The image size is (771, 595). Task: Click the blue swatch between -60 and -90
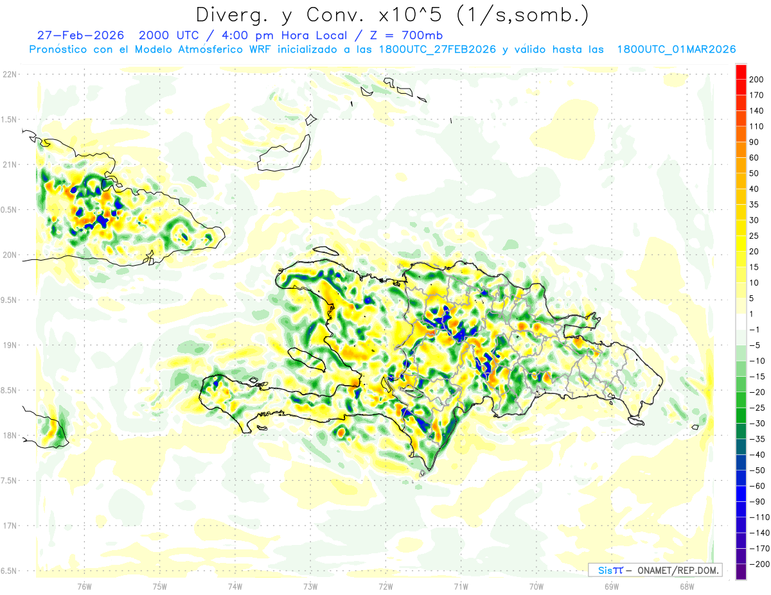coord(741,494)
